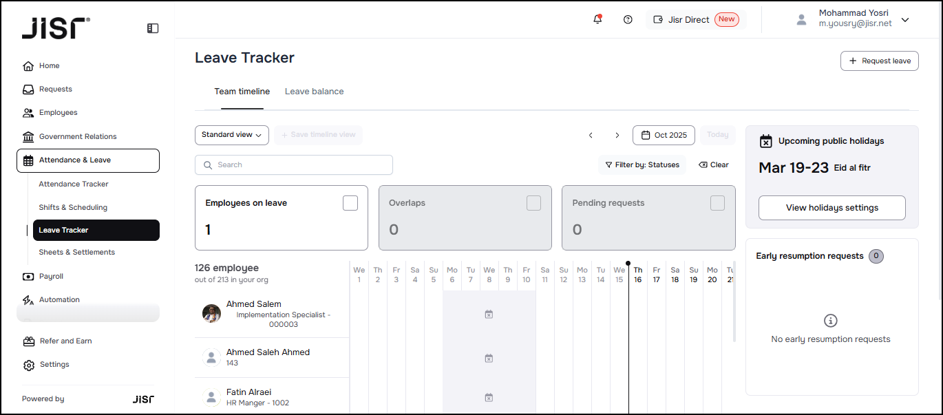Open the Oct 2025 date picker
This screenshot has width=943, height=415.
(x=664, y=135)
